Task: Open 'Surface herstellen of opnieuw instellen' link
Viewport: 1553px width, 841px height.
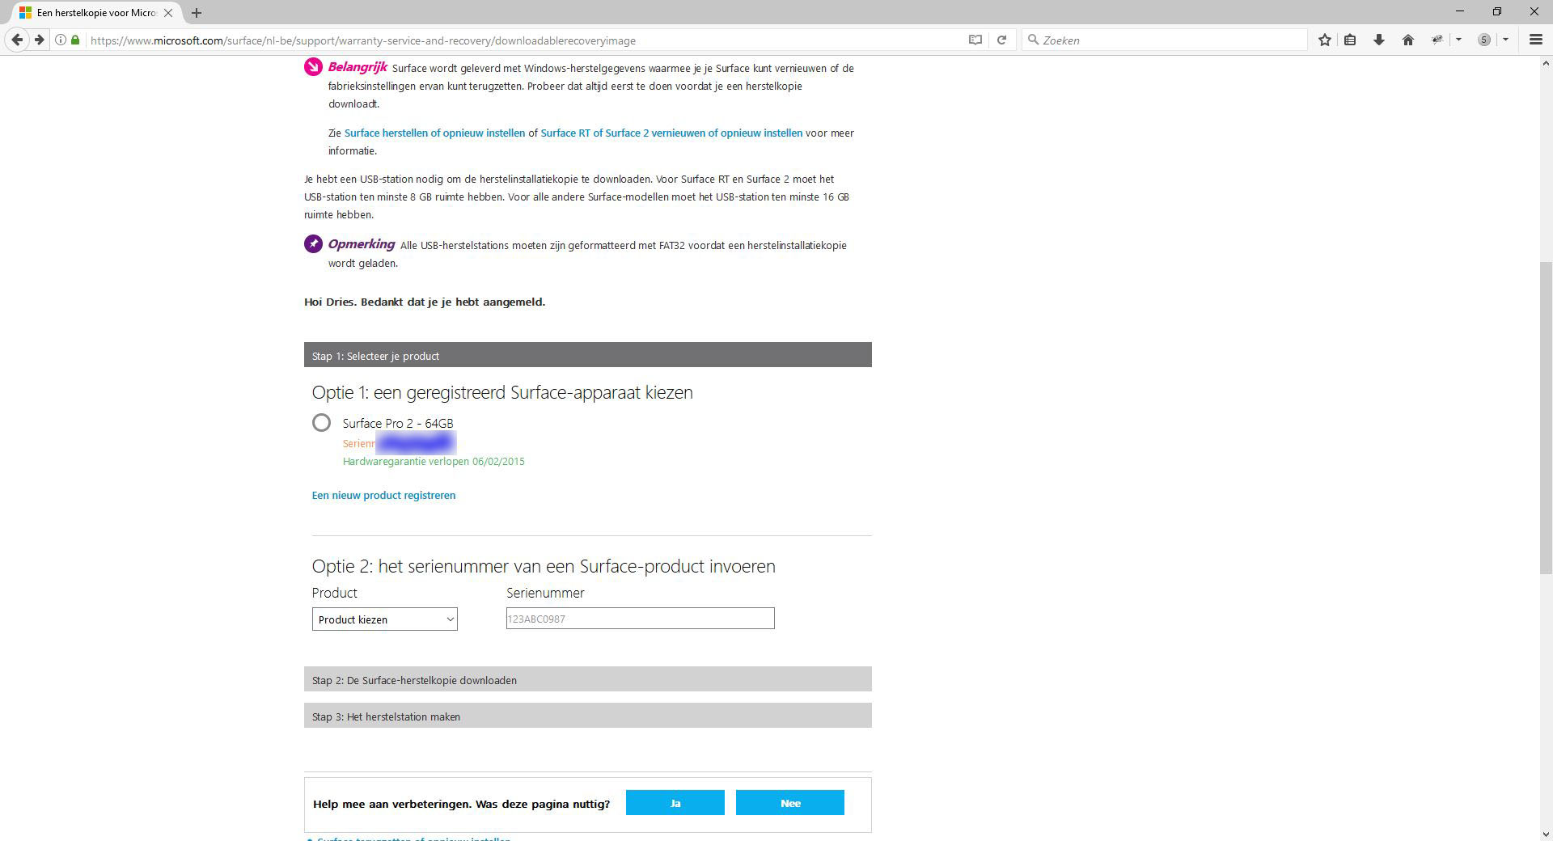Action: 434,133
